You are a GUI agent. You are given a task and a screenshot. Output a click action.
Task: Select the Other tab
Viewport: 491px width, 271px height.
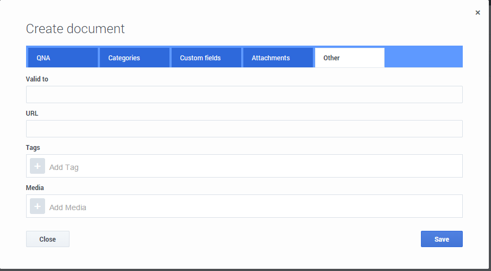coord(349,58)
